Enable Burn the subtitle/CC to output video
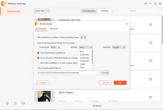The height and width of the screenshot is (110, 163). tap(38, 63)
